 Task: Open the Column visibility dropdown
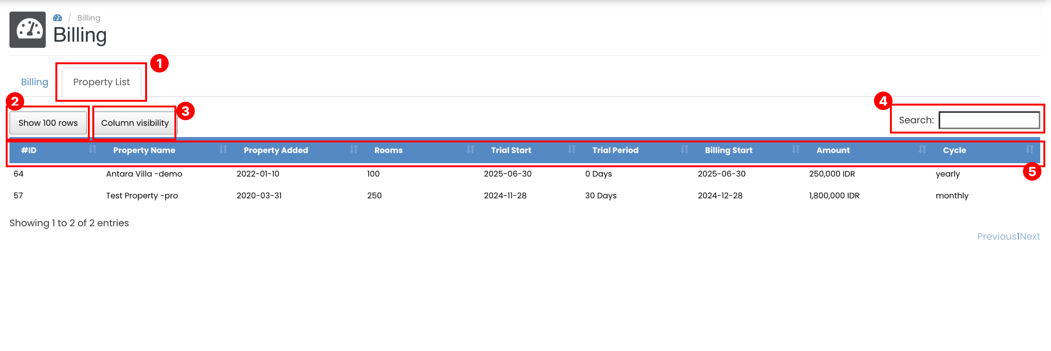pos(135,123)
